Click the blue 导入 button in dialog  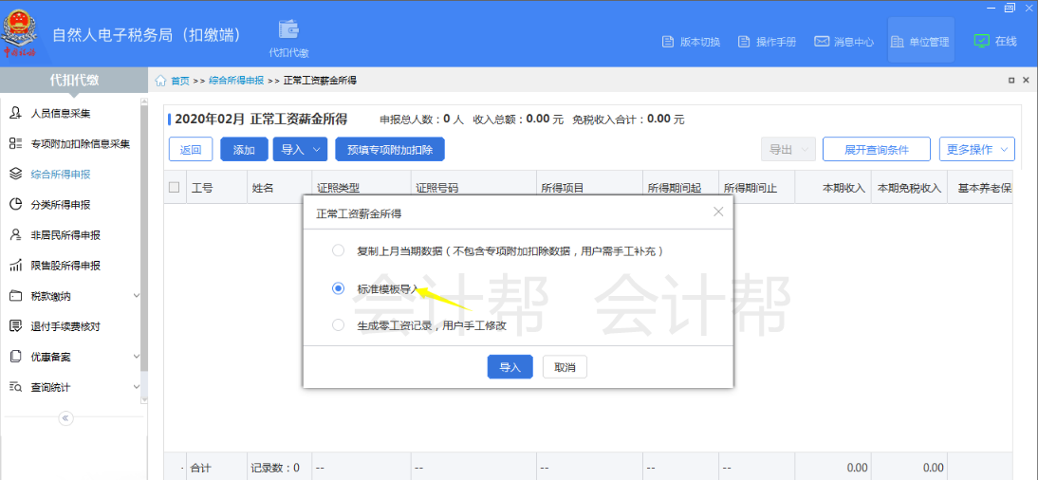click(510, 367)
